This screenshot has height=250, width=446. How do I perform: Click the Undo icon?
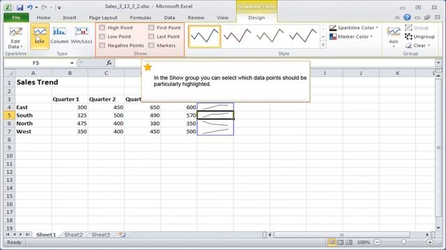[x=29, y=8]
